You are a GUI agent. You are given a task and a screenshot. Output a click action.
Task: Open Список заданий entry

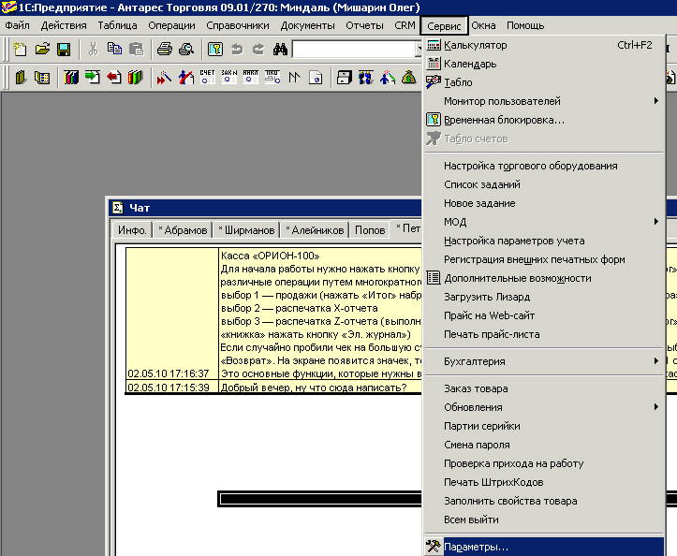544,184
